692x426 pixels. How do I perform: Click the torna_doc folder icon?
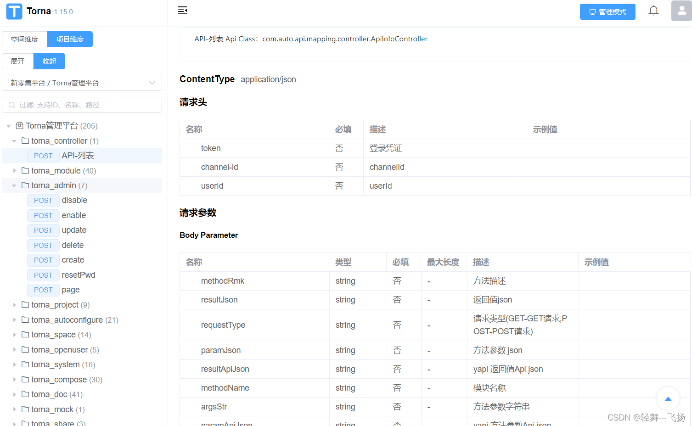tap(25, 394)
